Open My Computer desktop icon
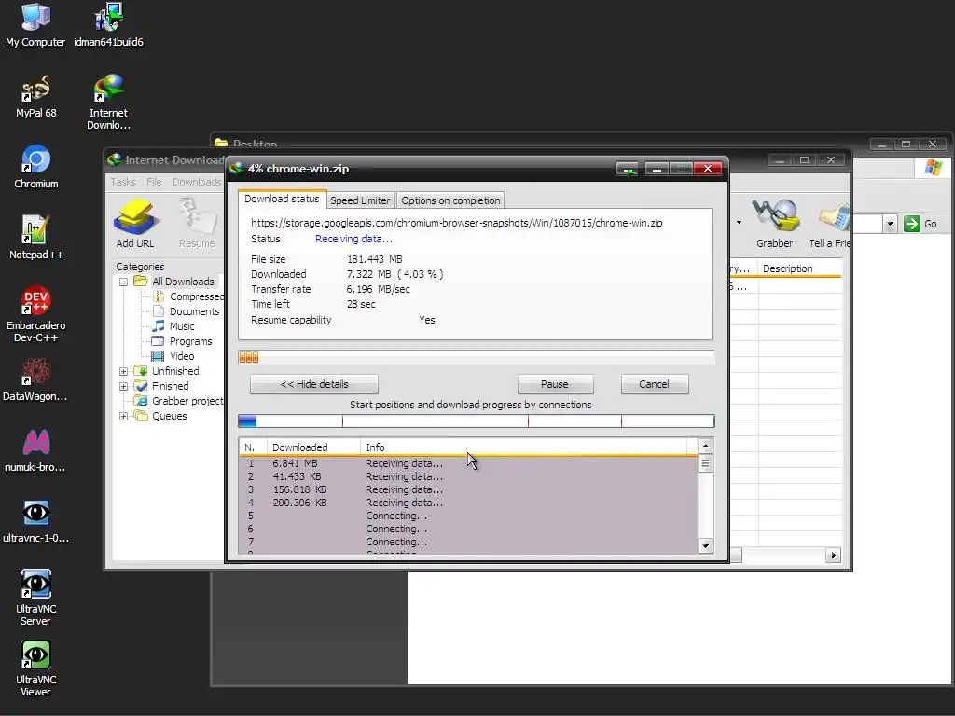This screenshot has width=955, height=716. (x=35, y=24)
